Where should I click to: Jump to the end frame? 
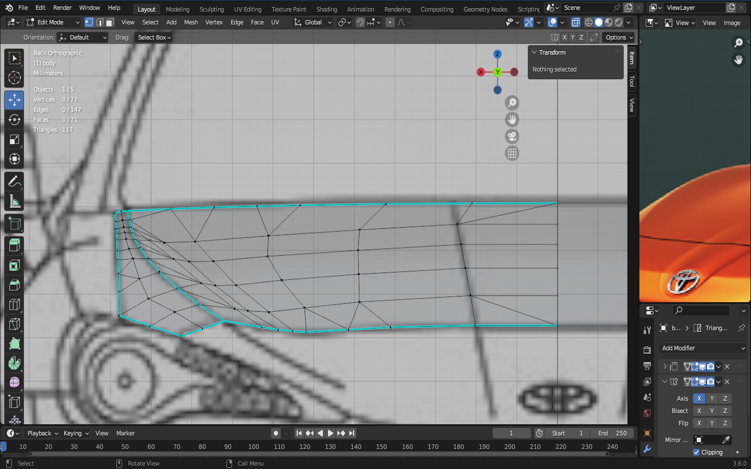pos(352,433)
